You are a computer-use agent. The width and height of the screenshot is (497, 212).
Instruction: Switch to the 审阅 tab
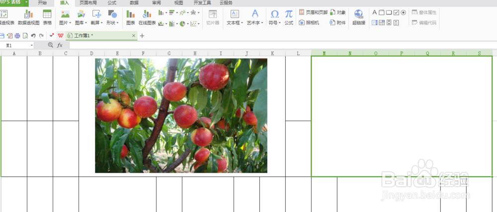click(x=156, y=3)
